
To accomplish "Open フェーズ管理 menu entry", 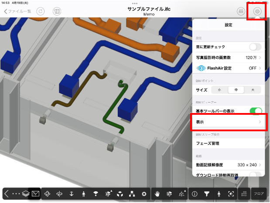I will click(x=228, y=143).
